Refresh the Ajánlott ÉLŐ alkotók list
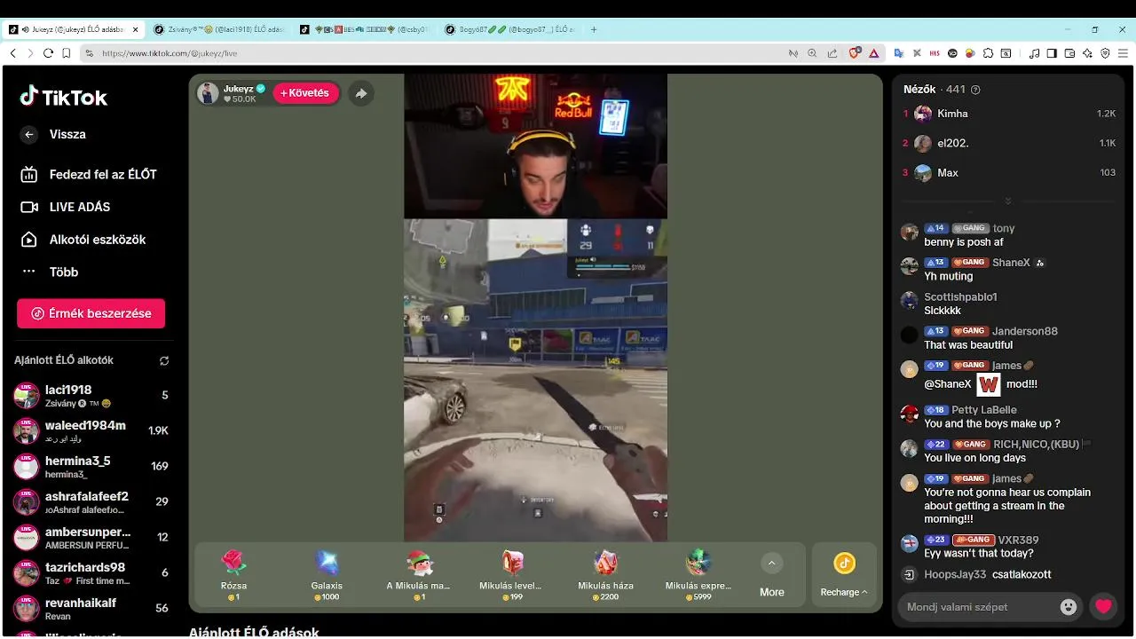This screenshot has height=639, width=1136. coord(164,361)
